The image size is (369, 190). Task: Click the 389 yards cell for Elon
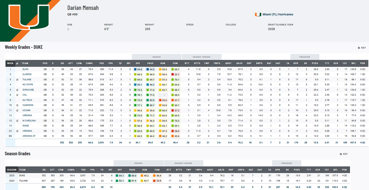coord(102,69)
